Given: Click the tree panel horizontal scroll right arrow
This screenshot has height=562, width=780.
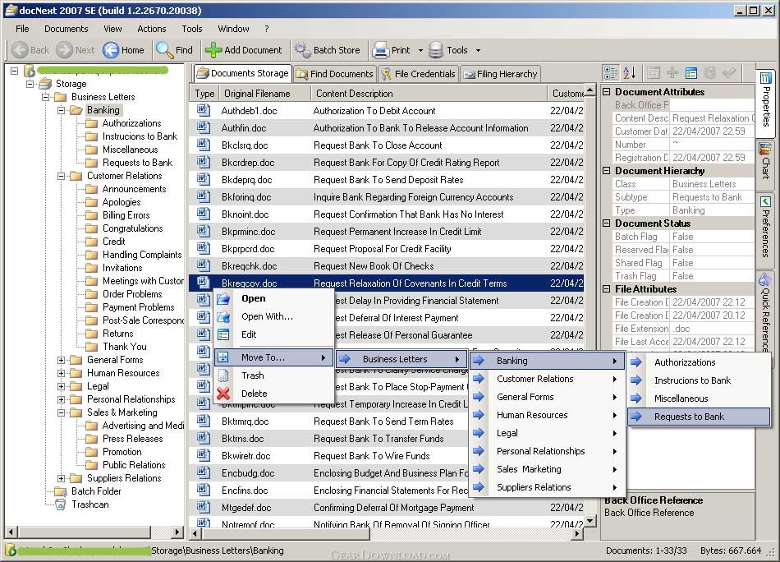Looking at the screenshot, I should 177,532.
